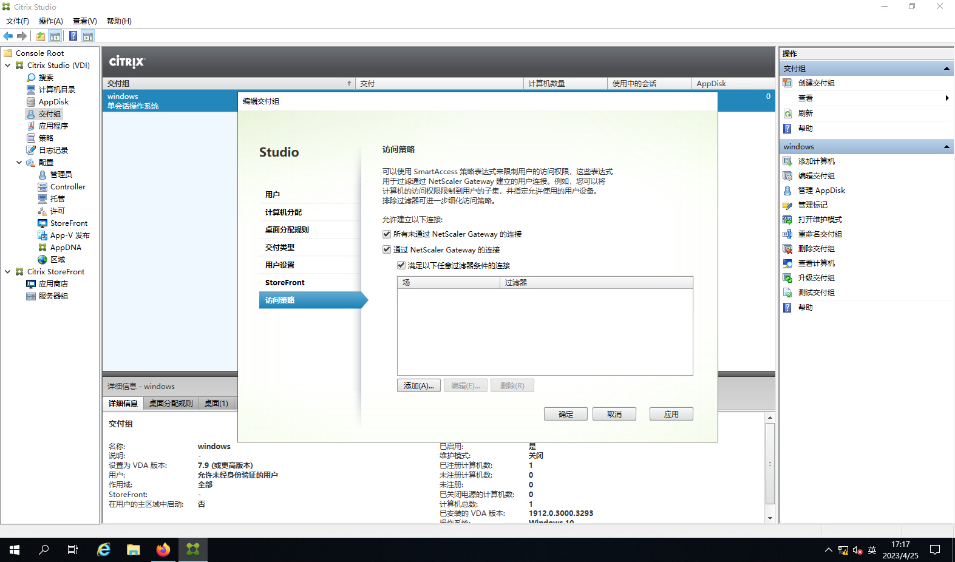Collapse the Citrix StoreFront tree node
955x562 pixels.
tap(7, 272)
